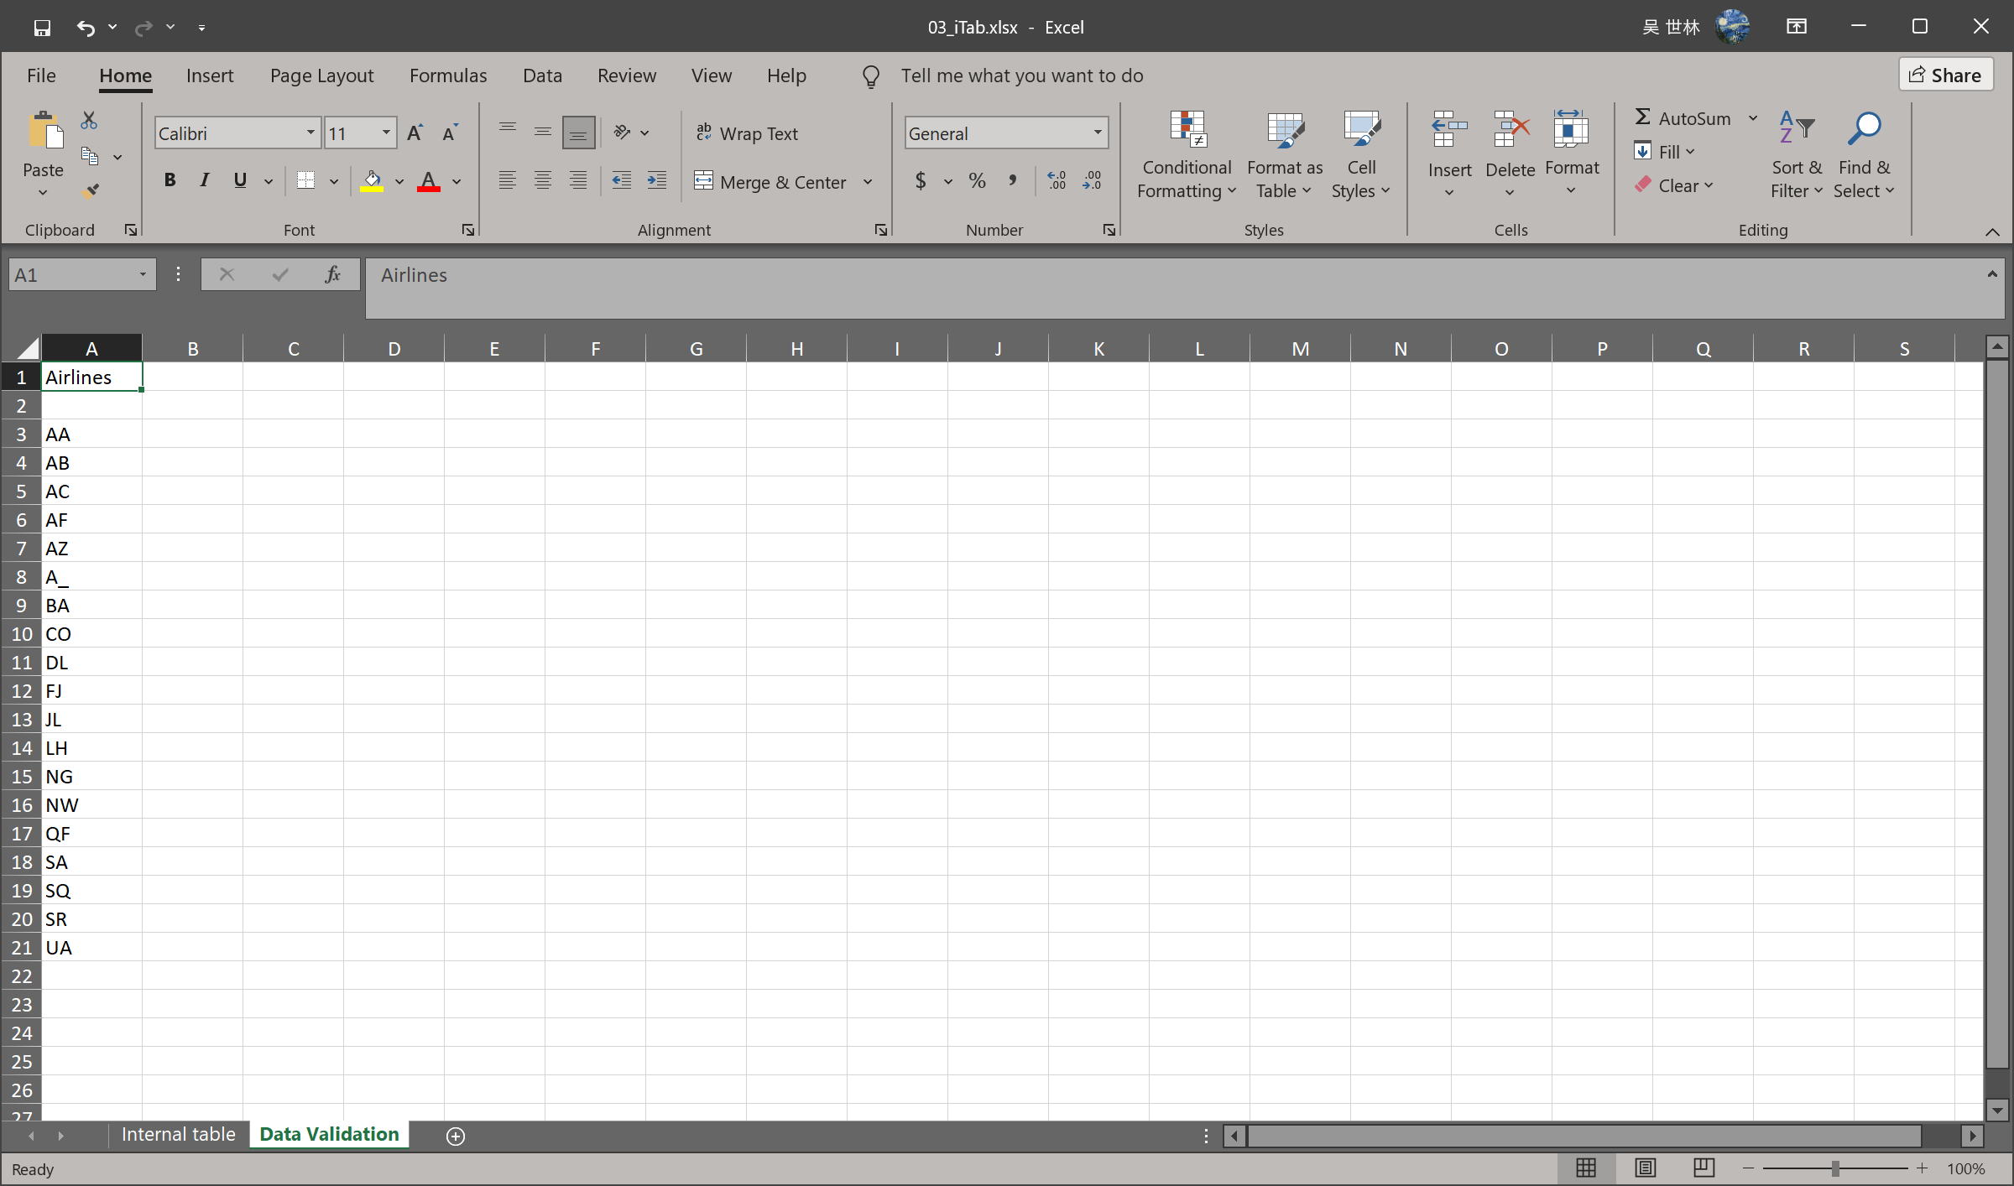
Task: Click the Increase Indent icon
Action: pyautogui.click(x=657, y=180)
